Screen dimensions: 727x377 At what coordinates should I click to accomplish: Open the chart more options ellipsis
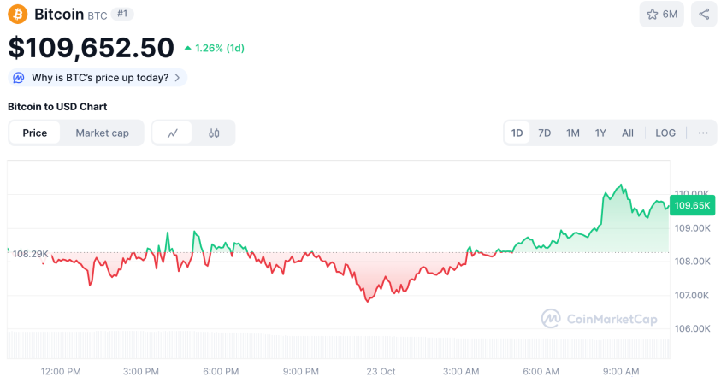(703, 133)
